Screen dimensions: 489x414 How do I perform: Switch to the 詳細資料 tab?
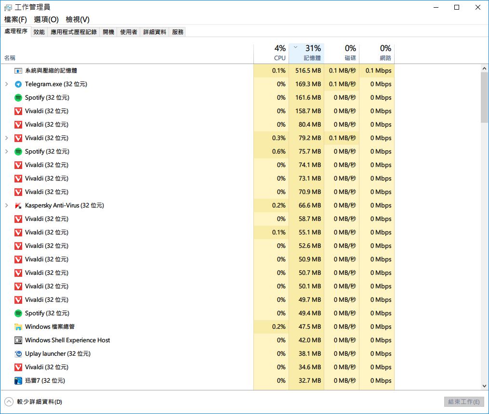[x=154, y=32]
